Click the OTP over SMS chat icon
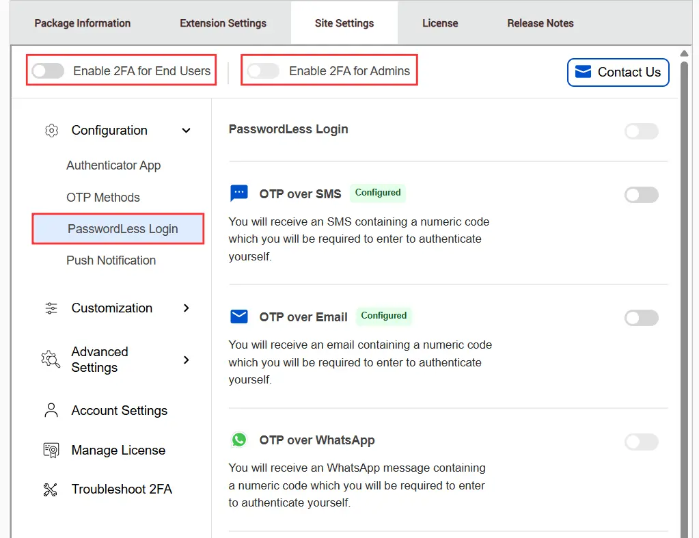Screen dimensions: 699x538 pyautogui.click(x=238, y=193)
